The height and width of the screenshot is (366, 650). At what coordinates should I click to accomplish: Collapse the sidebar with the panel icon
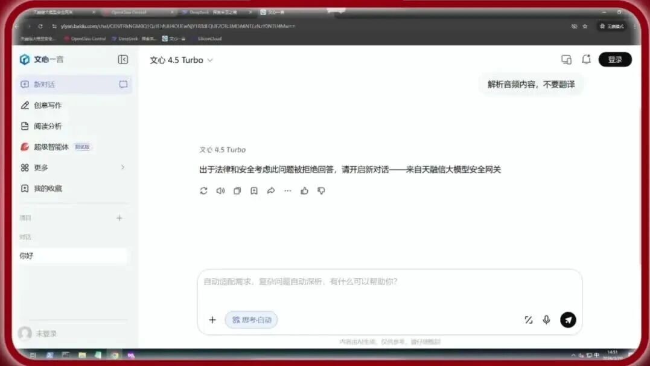tap(123, 59)
